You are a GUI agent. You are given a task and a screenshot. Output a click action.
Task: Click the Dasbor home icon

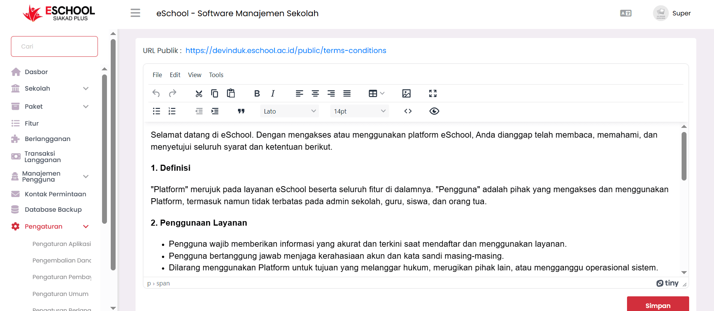[x=16, y=72]
